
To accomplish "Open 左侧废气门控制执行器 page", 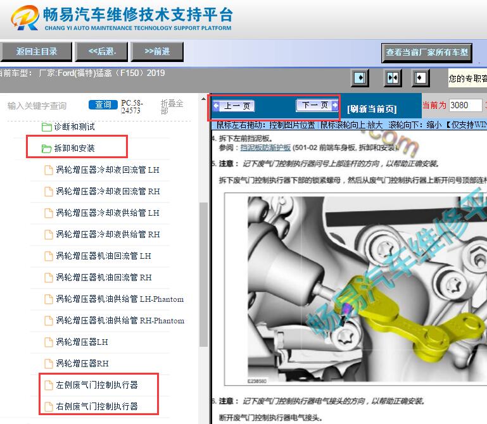I will [x=97, y=385].
